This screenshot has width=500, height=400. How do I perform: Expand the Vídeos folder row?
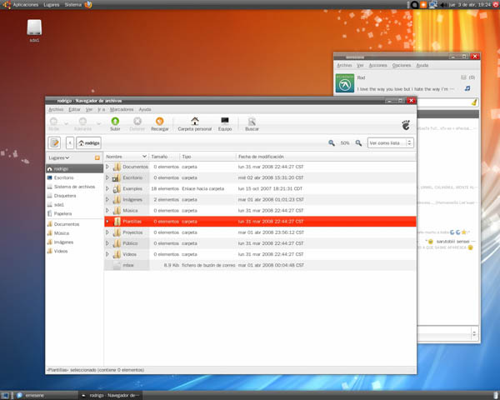coord(107,254)
